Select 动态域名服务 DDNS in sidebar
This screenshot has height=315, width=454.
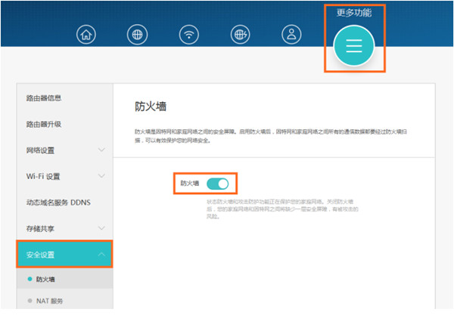pyautogui.click(x=58, y=202)
